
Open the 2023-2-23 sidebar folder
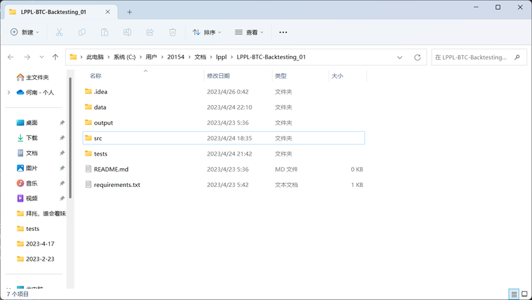tap(36, 259)
